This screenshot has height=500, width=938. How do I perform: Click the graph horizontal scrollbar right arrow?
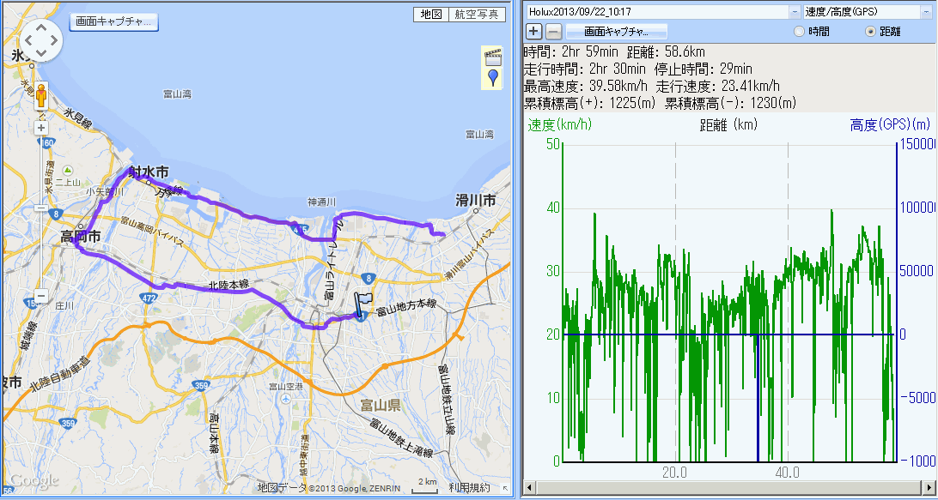[930, 486]
